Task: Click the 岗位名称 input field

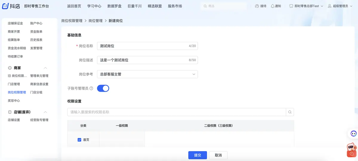Action: [x=147, y=46]
